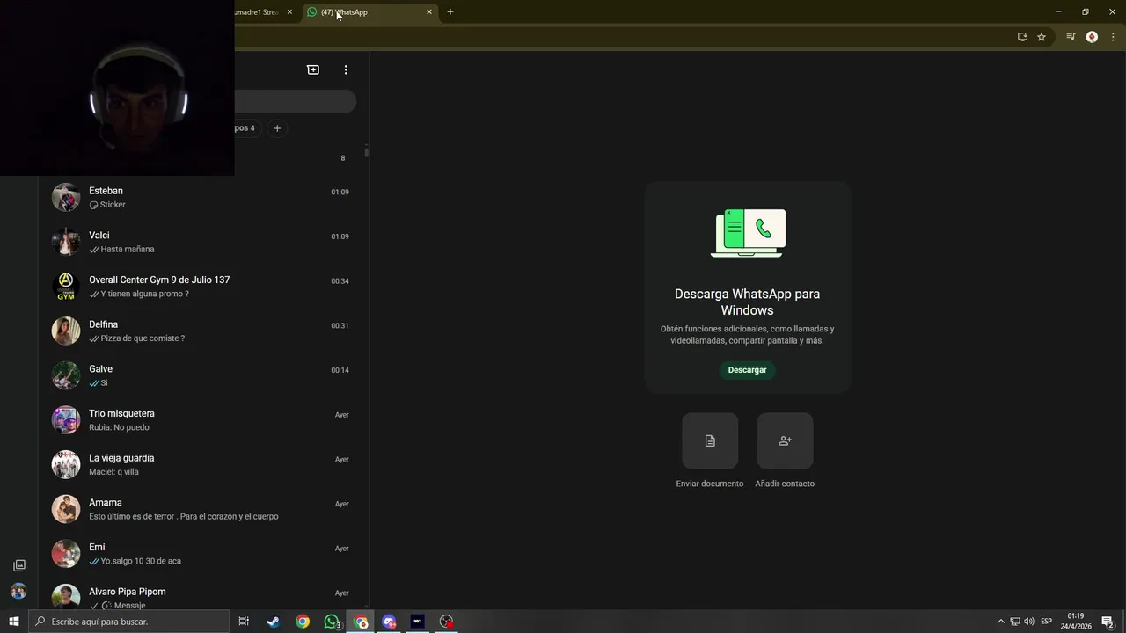The height and width of the screenshot is (633, 1126).
Task: Open the La vieja guardia group chat
Action: [204, 465]
